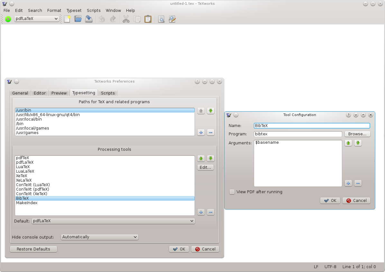Remove an argument in Tool Configuration

(x=358, y=183)
